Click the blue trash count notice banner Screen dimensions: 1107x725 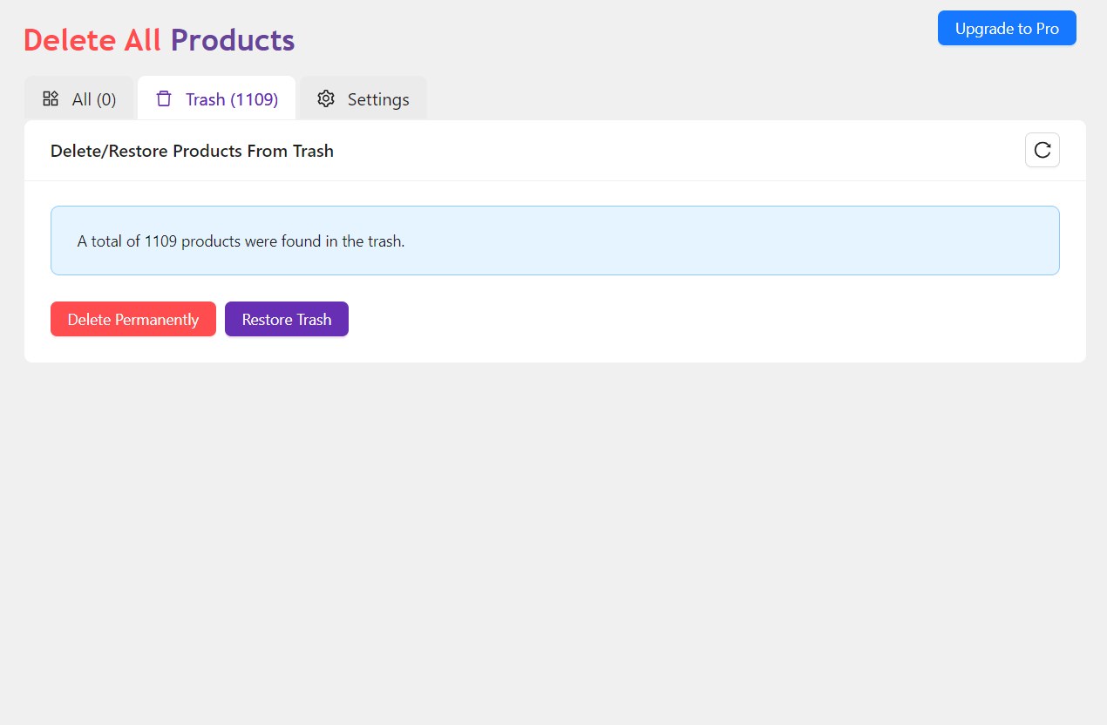(x=554, y=241)
